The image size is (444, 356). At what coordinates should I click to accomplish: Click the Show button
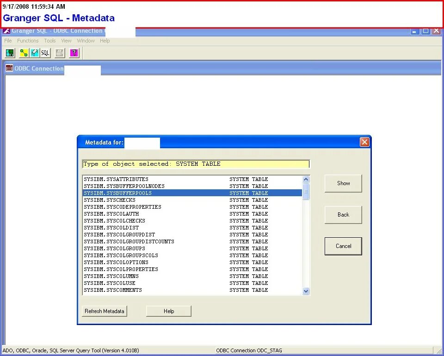click(x=343, y=183)
